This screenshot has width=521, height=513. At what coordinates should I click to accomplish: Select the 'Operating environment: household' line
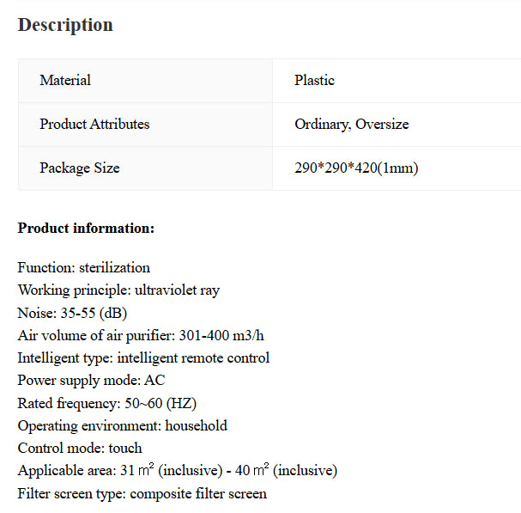123,425
